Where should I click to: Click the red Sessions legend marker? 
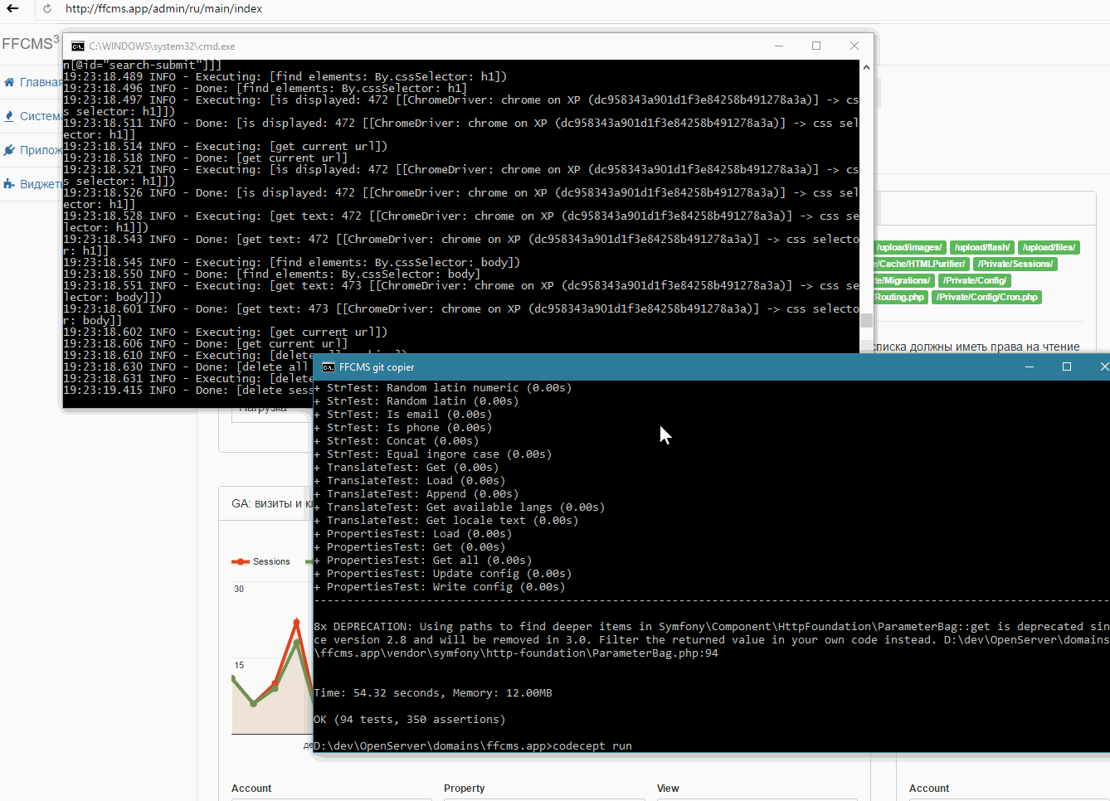[x=241, y=562]
